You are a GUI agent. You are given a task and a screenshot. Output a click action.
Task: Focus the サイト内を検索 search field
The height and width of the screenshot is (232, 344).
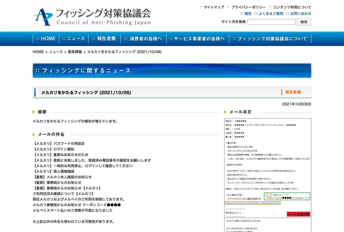click(x=271, y=22)
